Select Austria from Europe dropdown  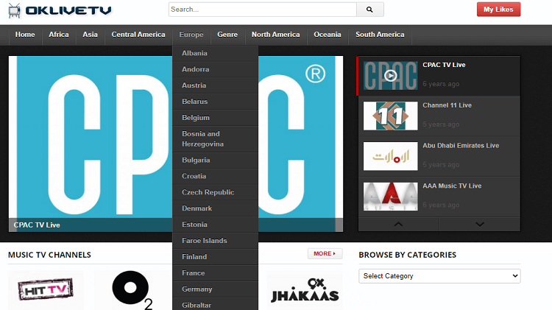pyautogui.click(x=215, y=85)
